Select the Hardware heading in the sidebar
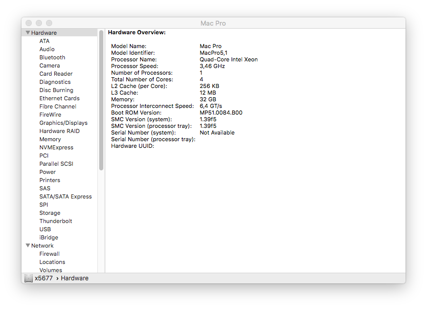This screenshot has height=309, width=427. [44, 33]
